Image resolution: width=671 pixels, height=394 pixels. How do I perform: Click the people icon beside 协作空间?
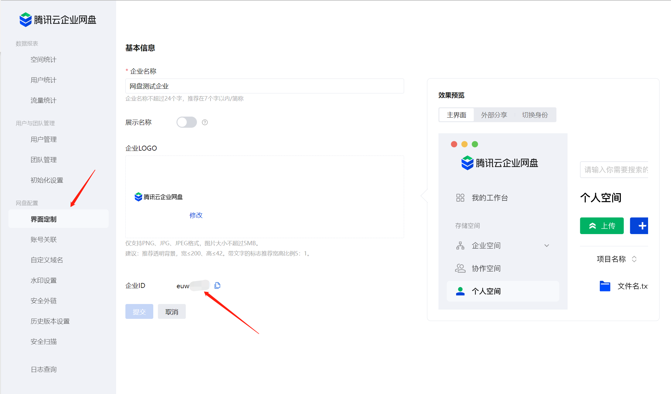click(x=460, y=268)
